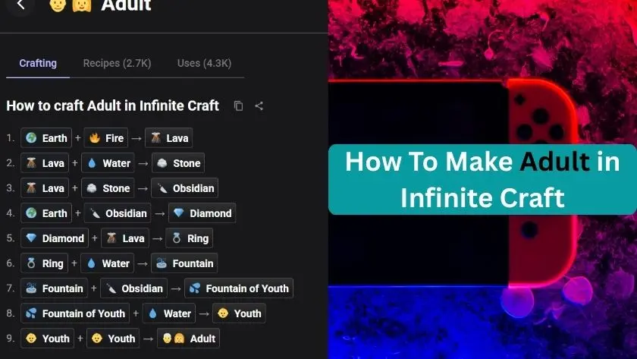Click Lava chip in step 5

point(125,238)
